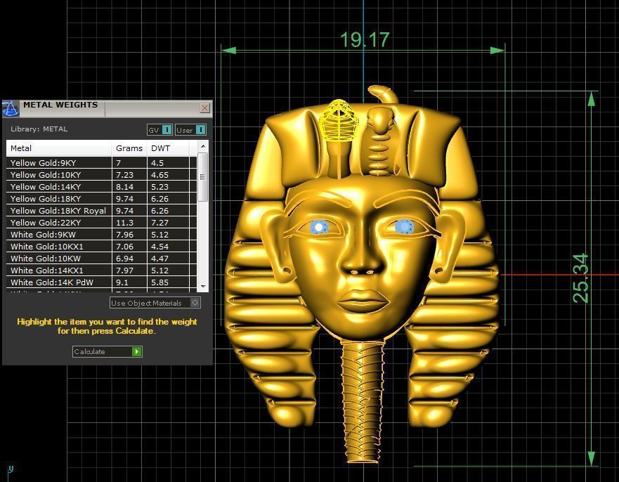Select Yellow Gold:14KY row

(x=101, y=187)
